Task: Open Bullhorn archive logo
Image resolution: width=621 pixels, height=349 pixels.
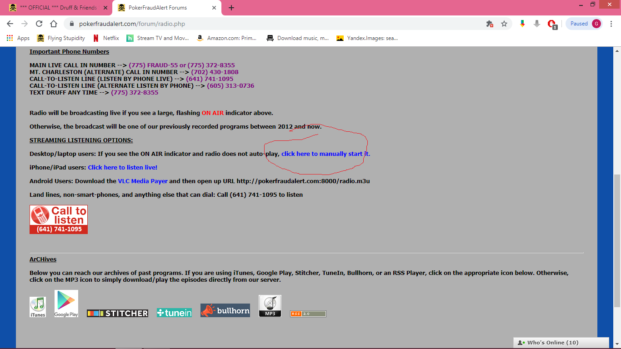Action: [x=225, y=310]
